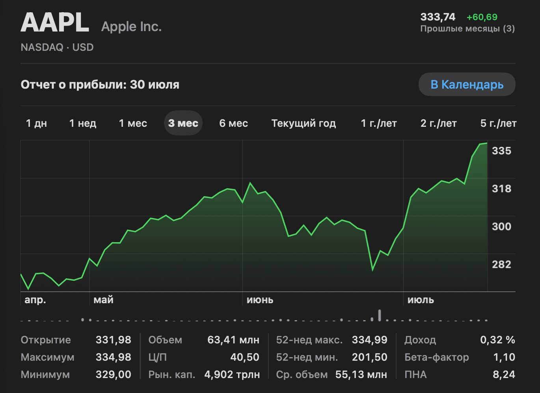Click the Объем value 63,41 млн
This screenshot has width=540, height=393.
233,339
